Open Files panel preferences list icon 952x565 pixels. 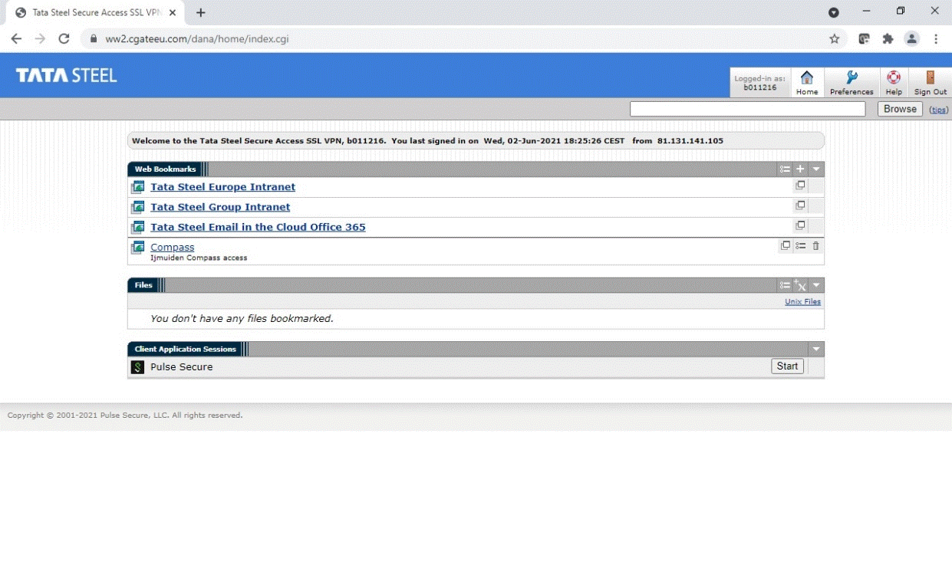tap(785, 285)
